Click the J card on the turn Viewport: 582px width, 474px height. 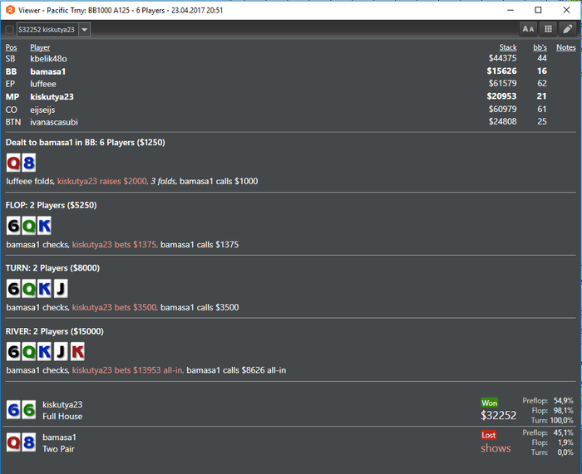pyautogui.click(x=61, y=289)
